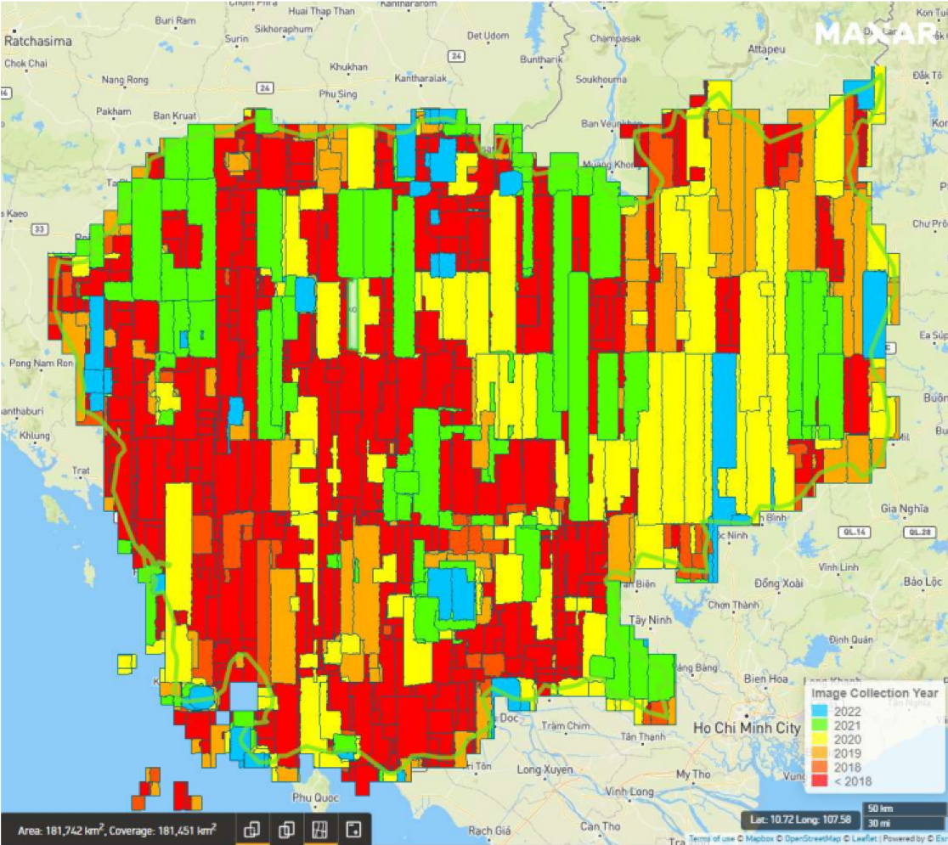Viewport: 948px width, 845px height.
Task: Click the 'Lat: 10.72 Long: 107.58' readout
Action: [x=800, y=820]
